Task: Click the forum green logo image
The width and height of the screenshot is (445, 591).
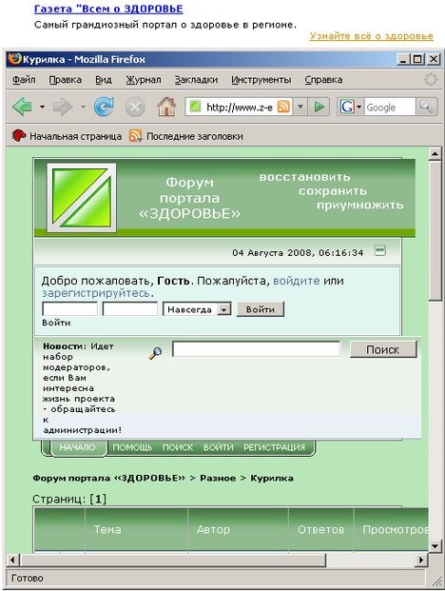Action: click(x=82, y=198)
